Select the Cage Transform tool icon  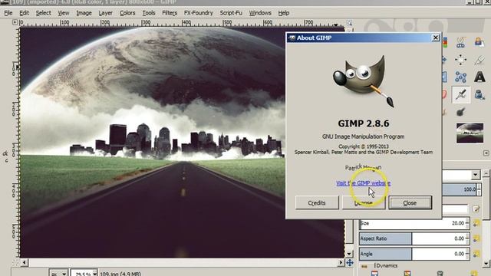pyautogui.click(x=460, y=77)
